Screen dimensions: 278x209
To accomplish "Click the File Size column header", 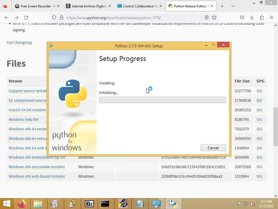I will pos(242,81).
